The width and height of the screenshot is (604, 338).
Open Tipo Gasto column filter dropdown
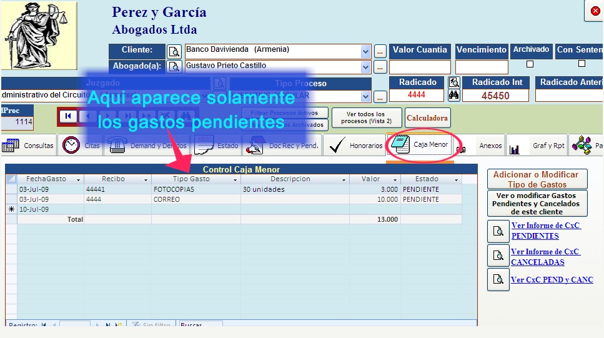point(235,179)
